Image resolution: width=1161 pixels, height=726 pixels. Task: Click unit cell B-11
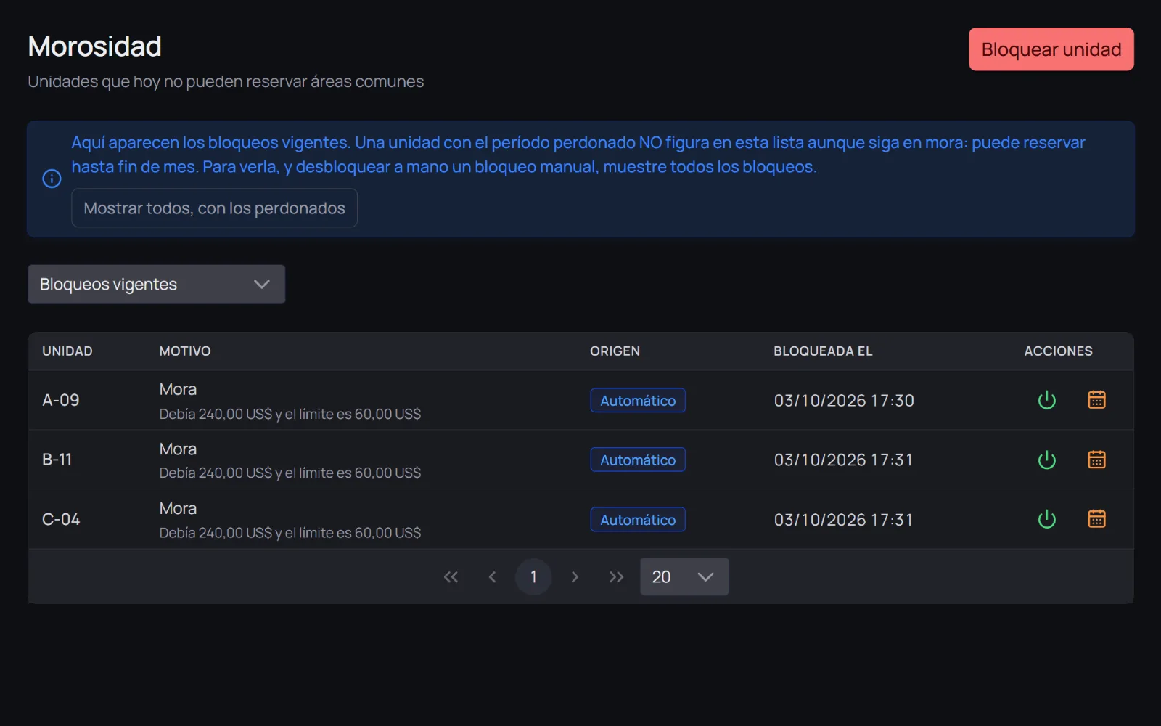(57, 460)
